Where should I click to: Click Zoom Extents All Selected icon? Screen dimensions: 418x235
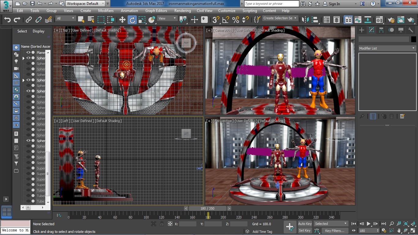(413, 224)
